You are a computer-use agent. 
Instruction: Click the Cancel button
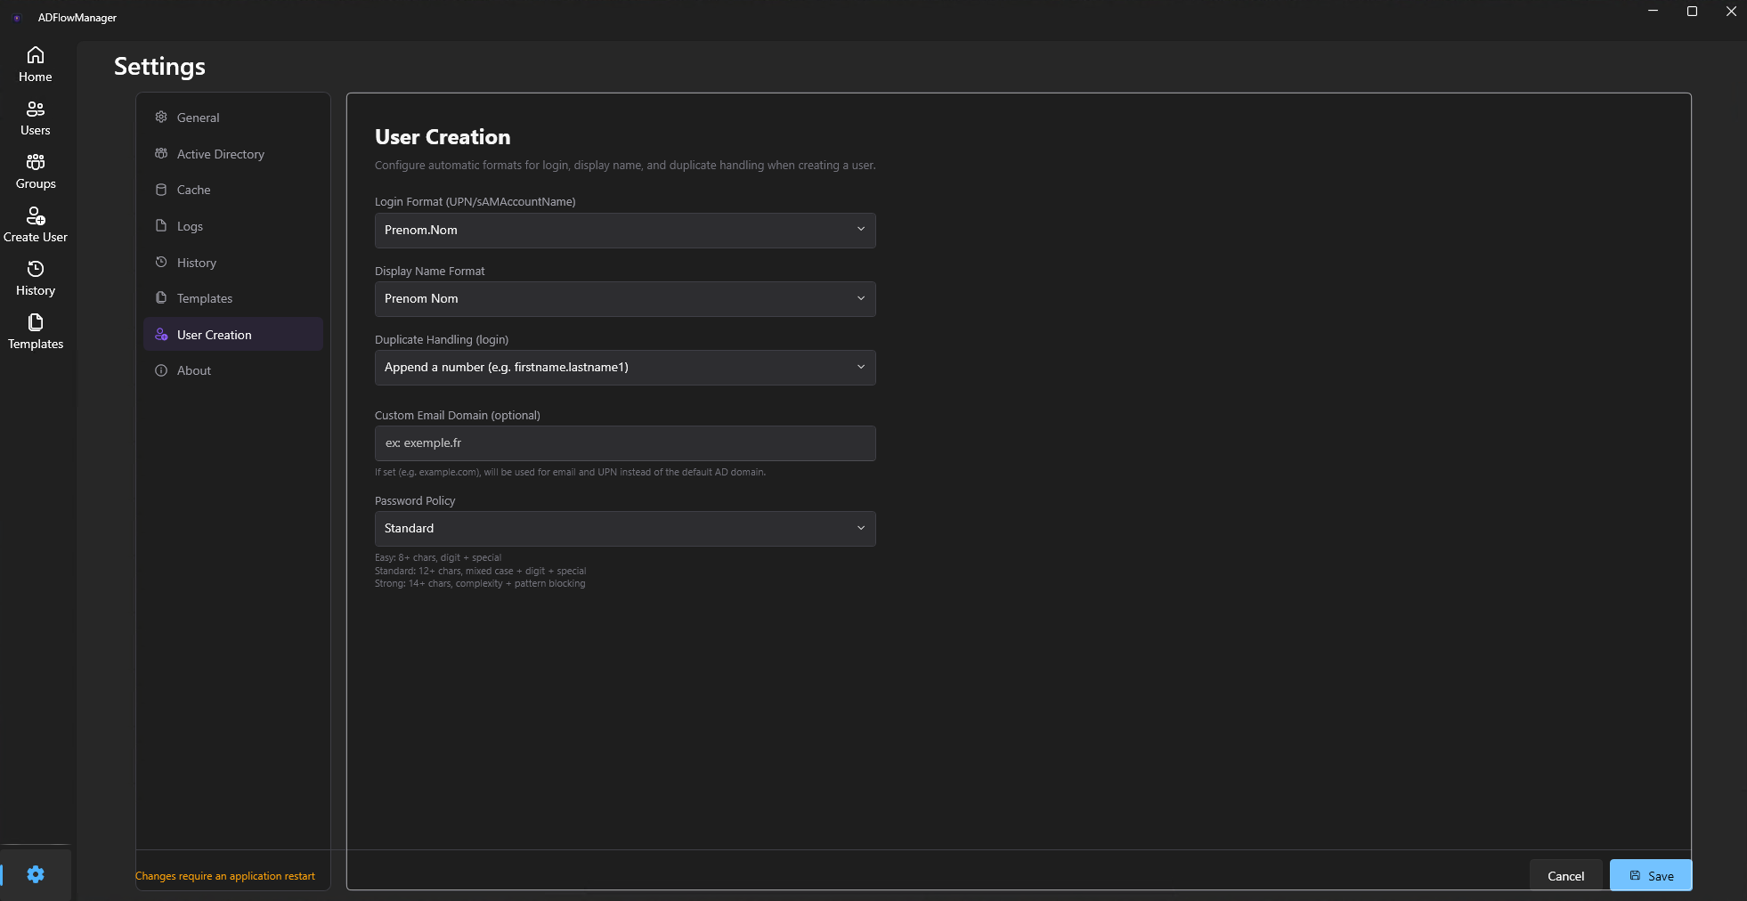[1564, 875]
